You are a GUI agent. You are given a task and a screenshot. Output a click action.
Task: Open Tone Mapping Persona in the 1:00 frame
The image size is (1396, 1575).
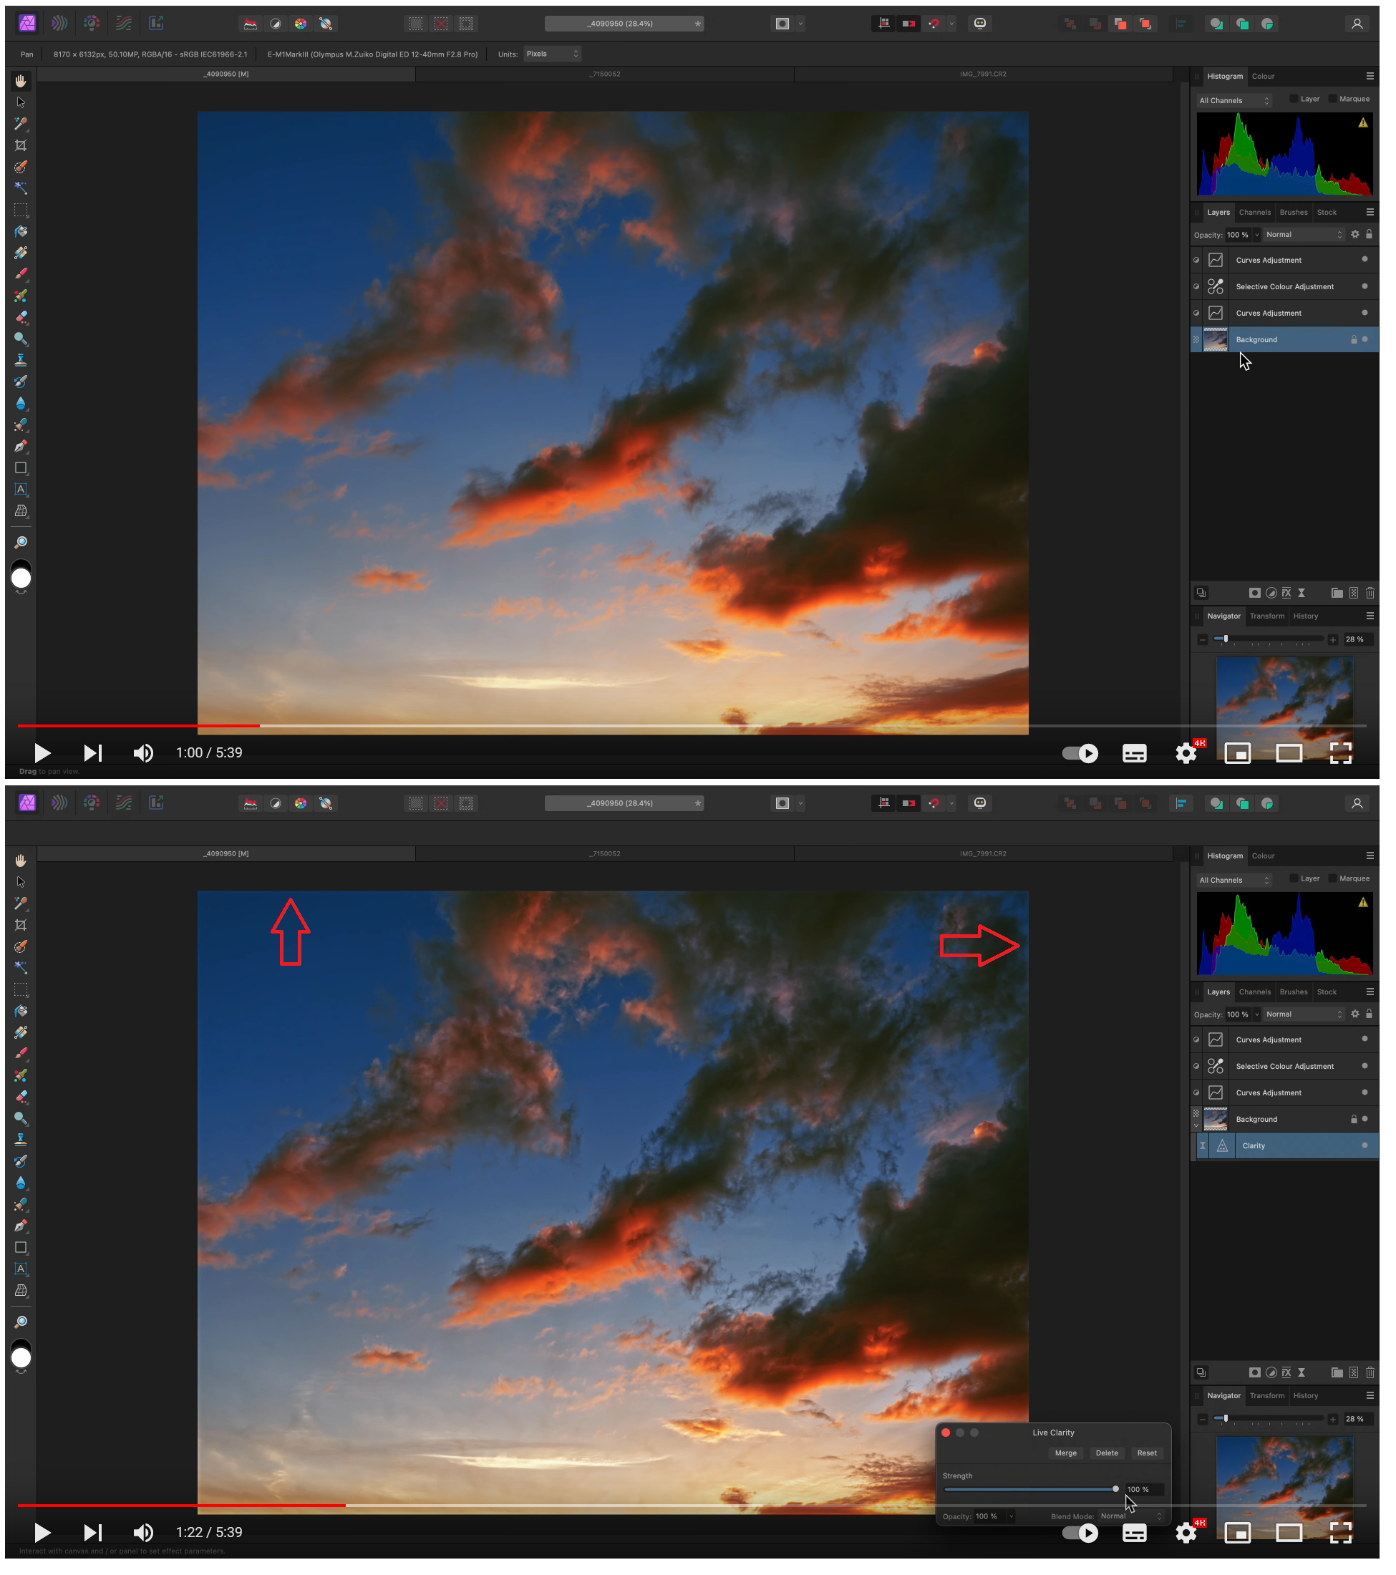(x=125, y=23)
